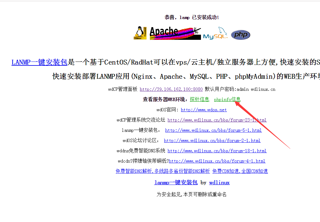The height and width of the screenshot is (222, 320).
Task: Click the 'wdOS论坛讨论区:' label
Action: click(141, 141)
